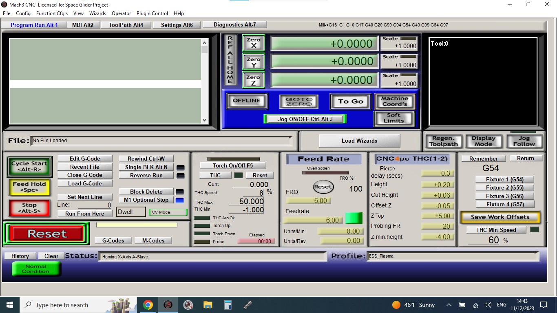Screen dimensions: 557x313
Task: Toggle Machine Coord's display
Action: pos(394,101)
